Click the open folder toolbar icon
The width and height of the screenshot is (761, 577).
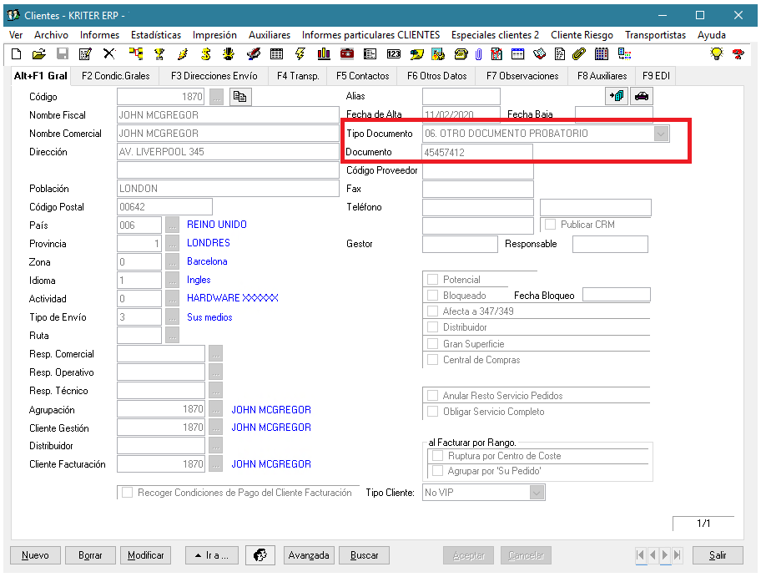tap(39, 54)
